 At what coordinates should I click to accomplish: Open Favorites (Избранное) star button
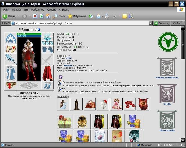[x=77, y=16]
